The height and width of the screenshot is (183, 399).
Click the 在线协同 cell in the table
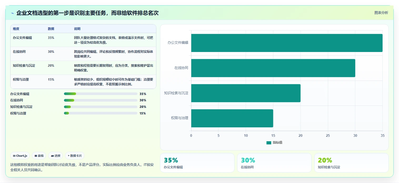point(19,51)
